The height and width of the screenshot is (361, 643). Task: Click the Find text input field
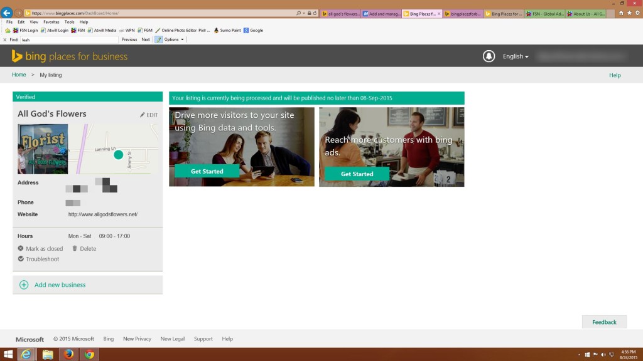pyautogui.click(x=69, y=39)
